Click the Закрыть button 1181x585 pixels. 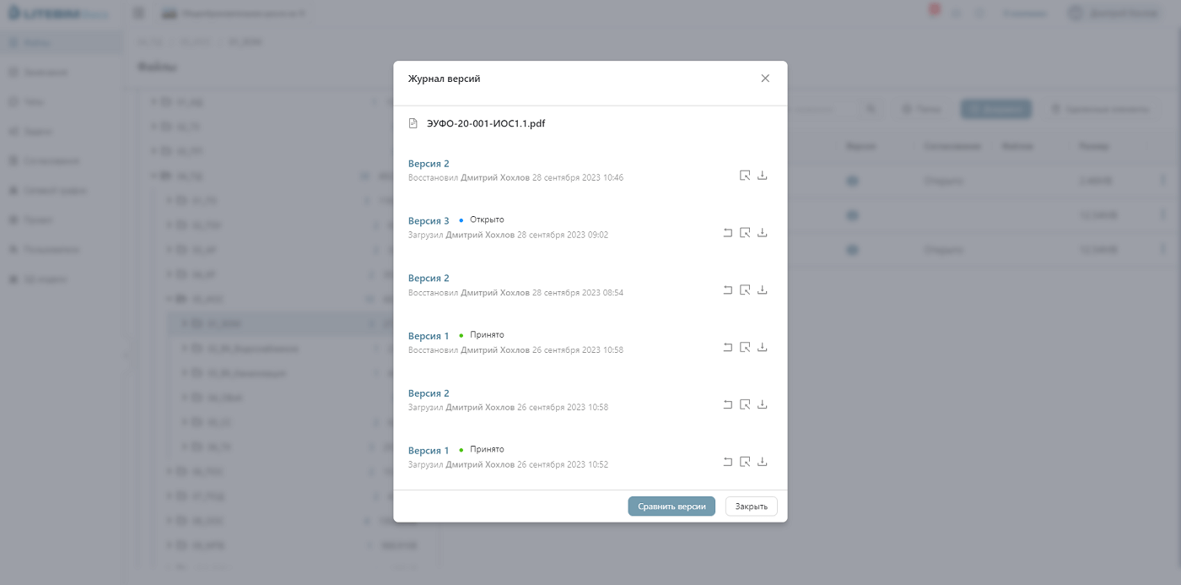pyautogui.click(x=751, y=506)
